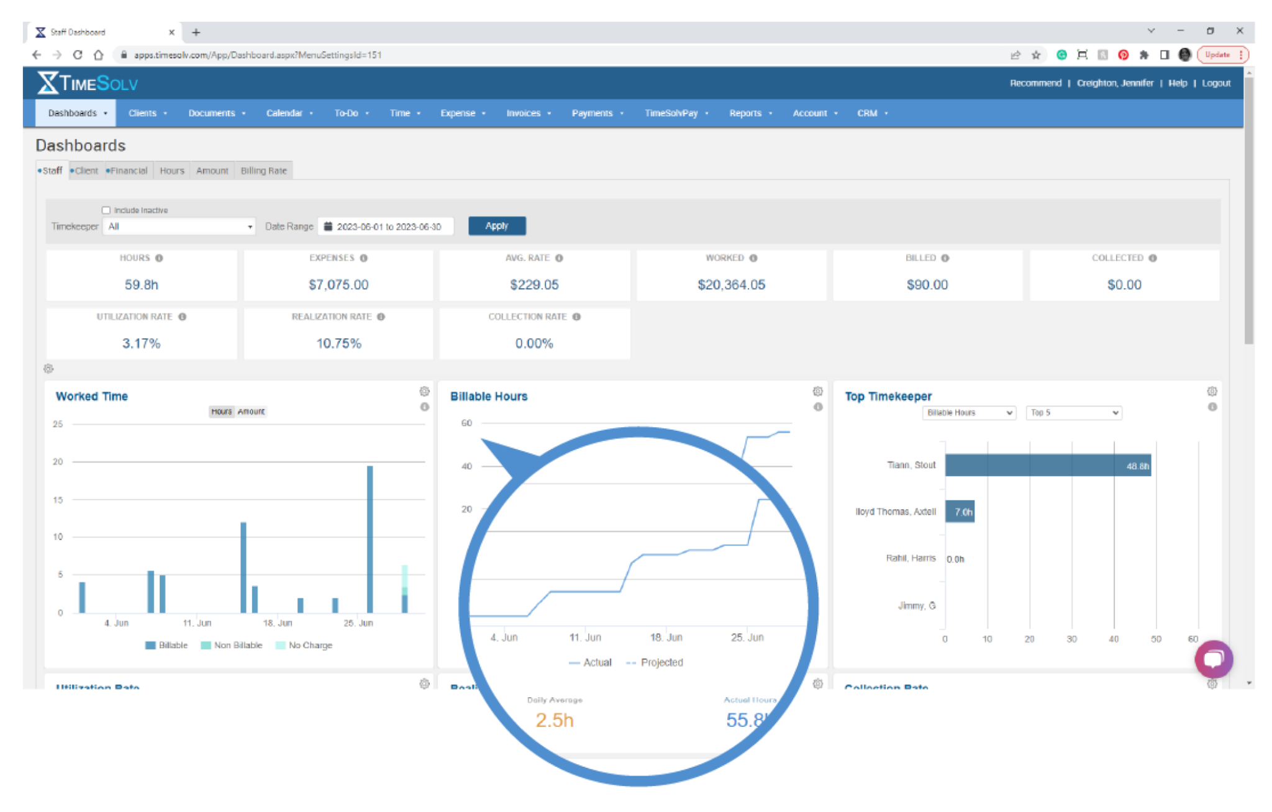This screenshot has width=1272, height=812.
Task: Click info icon next to HOURS
Action: point(159,258)
